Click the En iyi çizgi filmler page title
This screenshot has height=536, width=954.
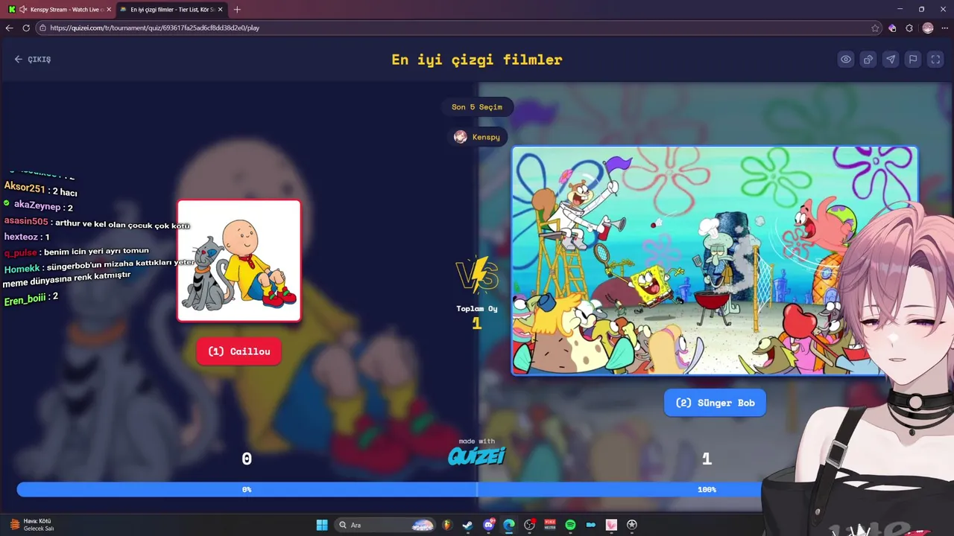coord(477,60)
